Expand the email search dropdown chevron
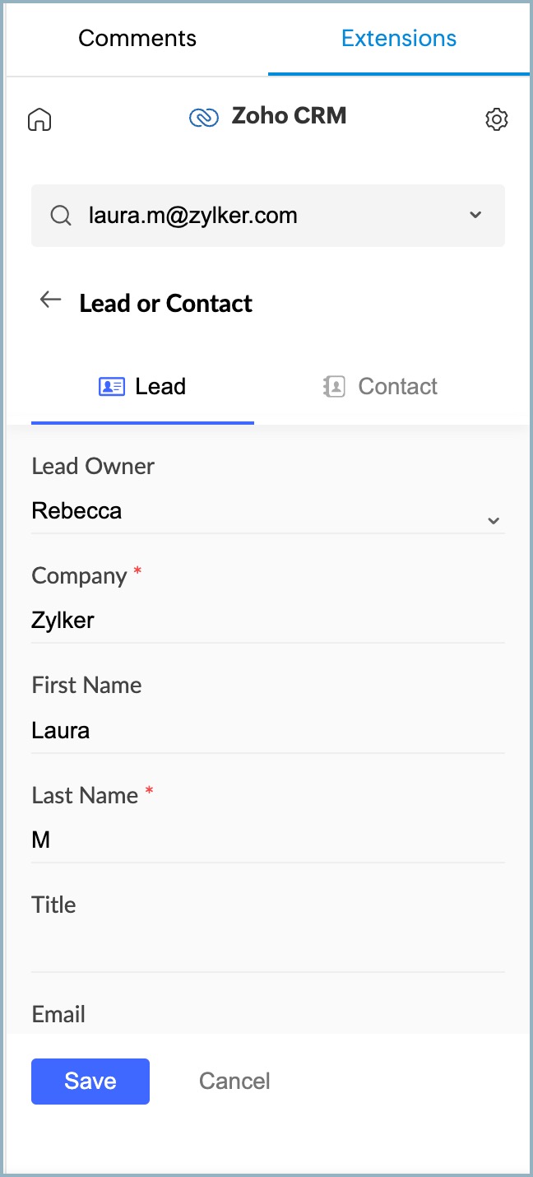533x1177 pixels. pos(475,216)
